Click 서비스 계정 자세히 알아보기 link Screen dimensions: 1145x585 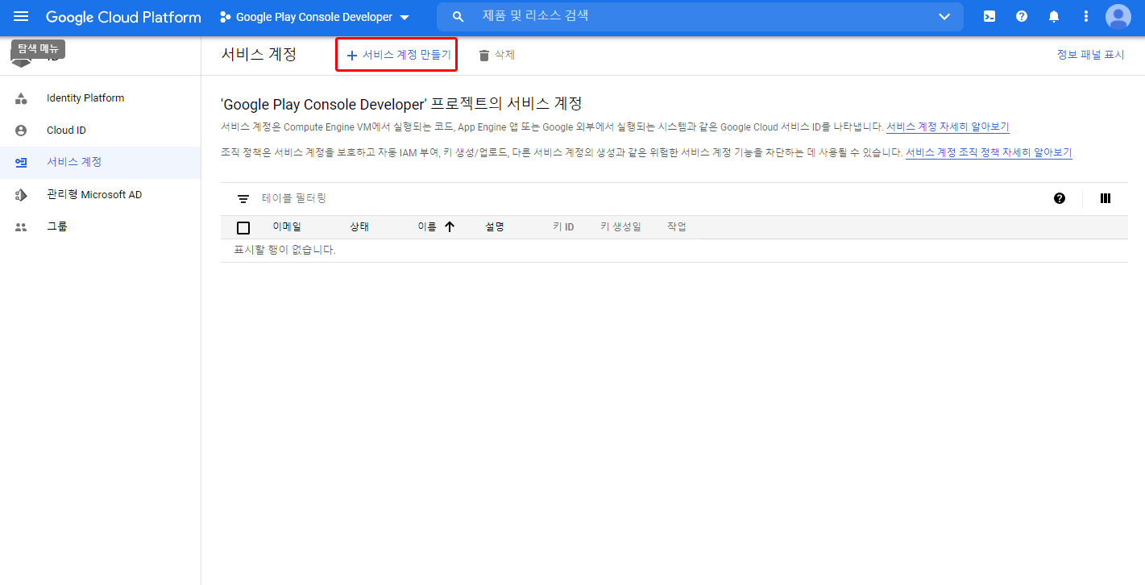pos(948,127)
